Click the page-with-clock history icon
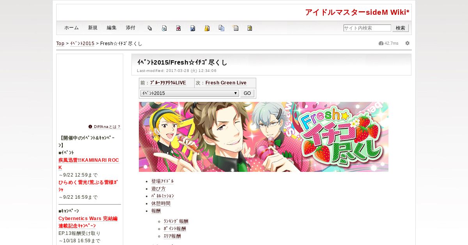This screenshot has width=468, height=245. pyautogui.click(x=164, y=28)
